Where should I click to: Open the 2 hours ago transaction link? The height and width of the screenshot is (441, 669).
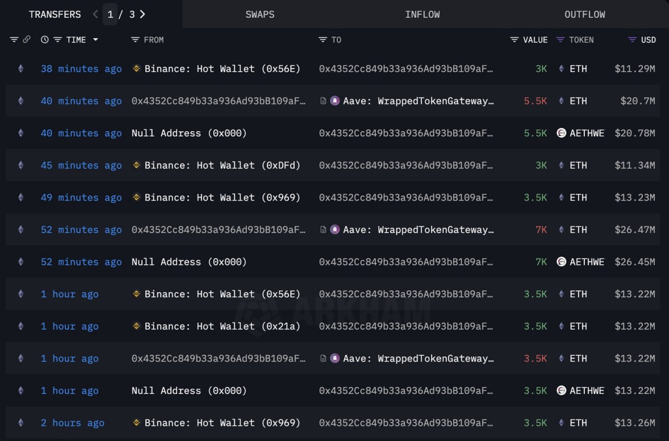(x=73, y=423)
